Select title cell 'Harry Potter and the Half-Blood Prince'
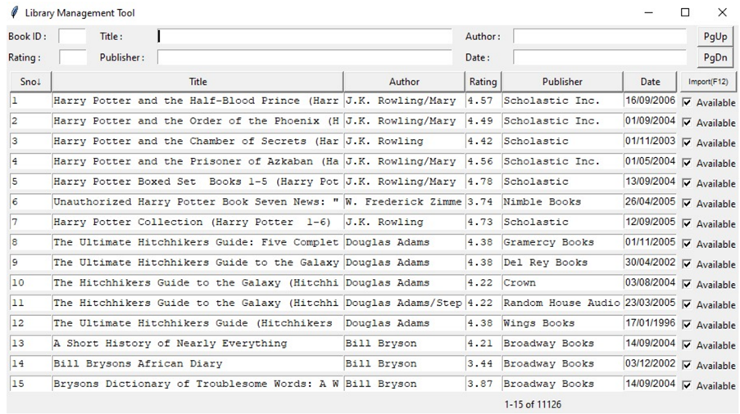Image resolution: width=740 pixels, height=414 pixels. pos(197,101)
